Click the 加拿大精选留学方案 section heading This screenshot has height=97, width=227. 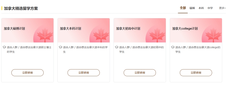coord(21,8)
